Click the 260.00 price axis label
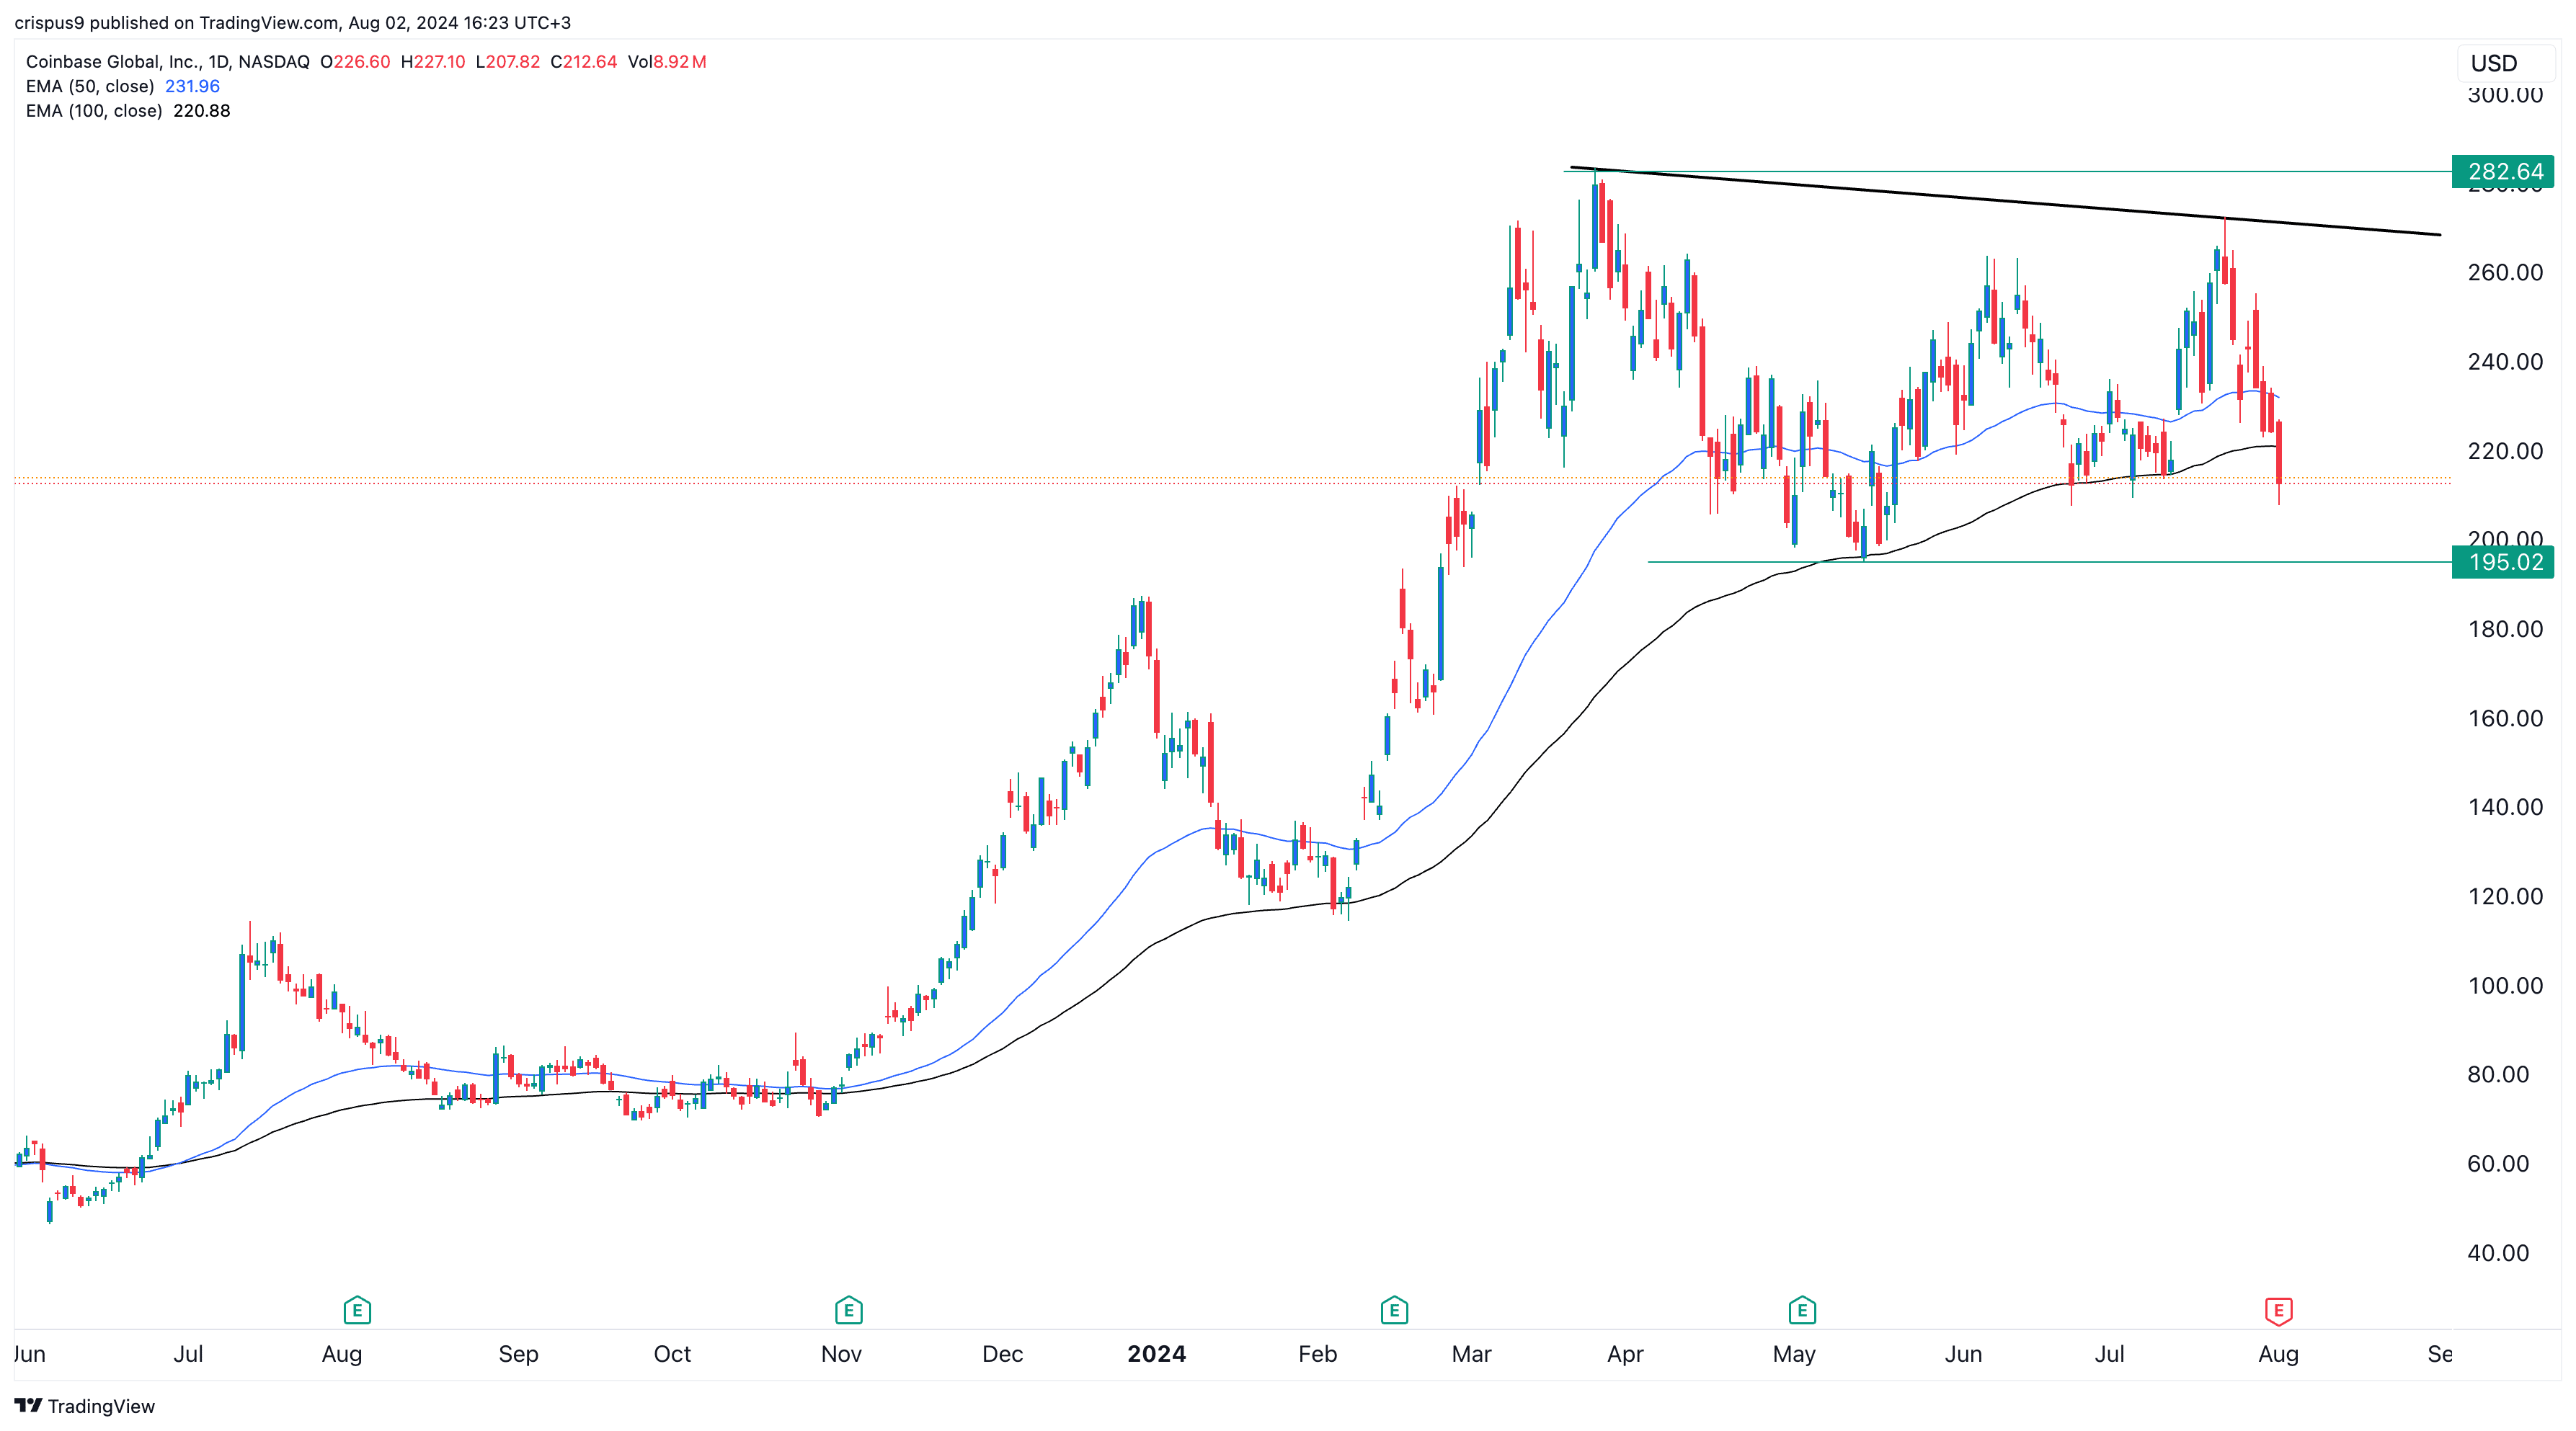Image resolution: width=2576 pixels, height=1431 pixels. coord(2505,272)
